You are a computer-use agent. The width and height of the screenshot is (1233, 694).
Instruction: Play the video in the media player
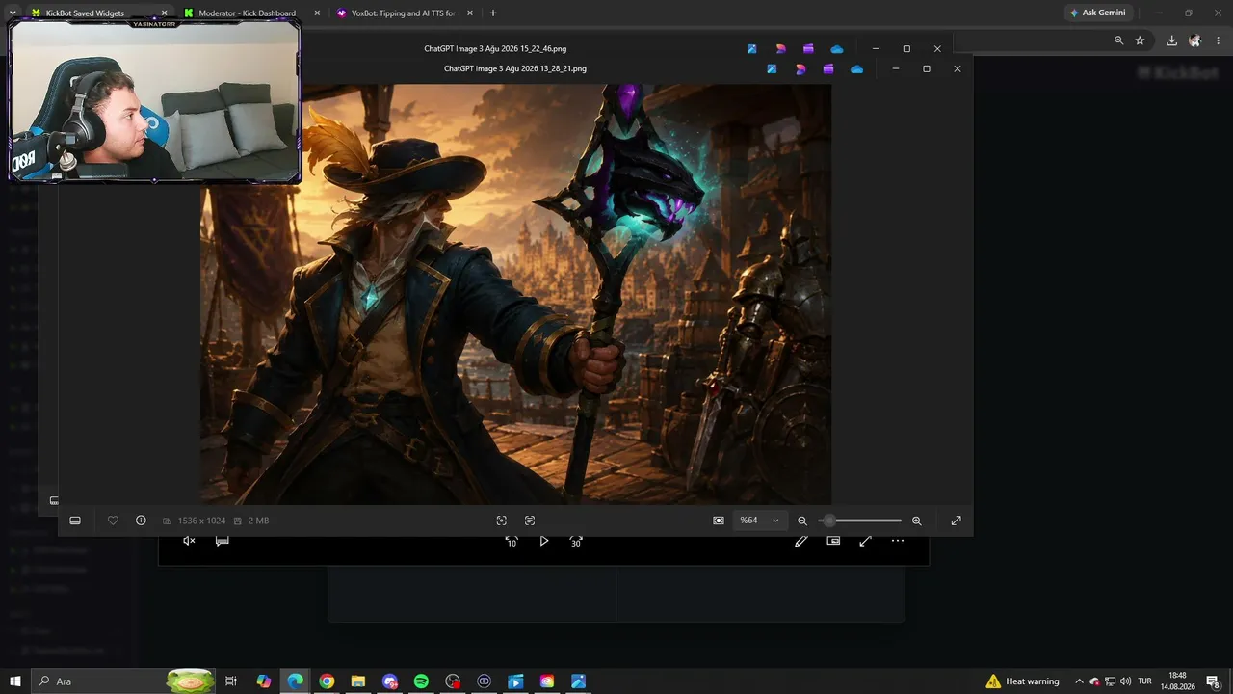(x=544, y=541)
